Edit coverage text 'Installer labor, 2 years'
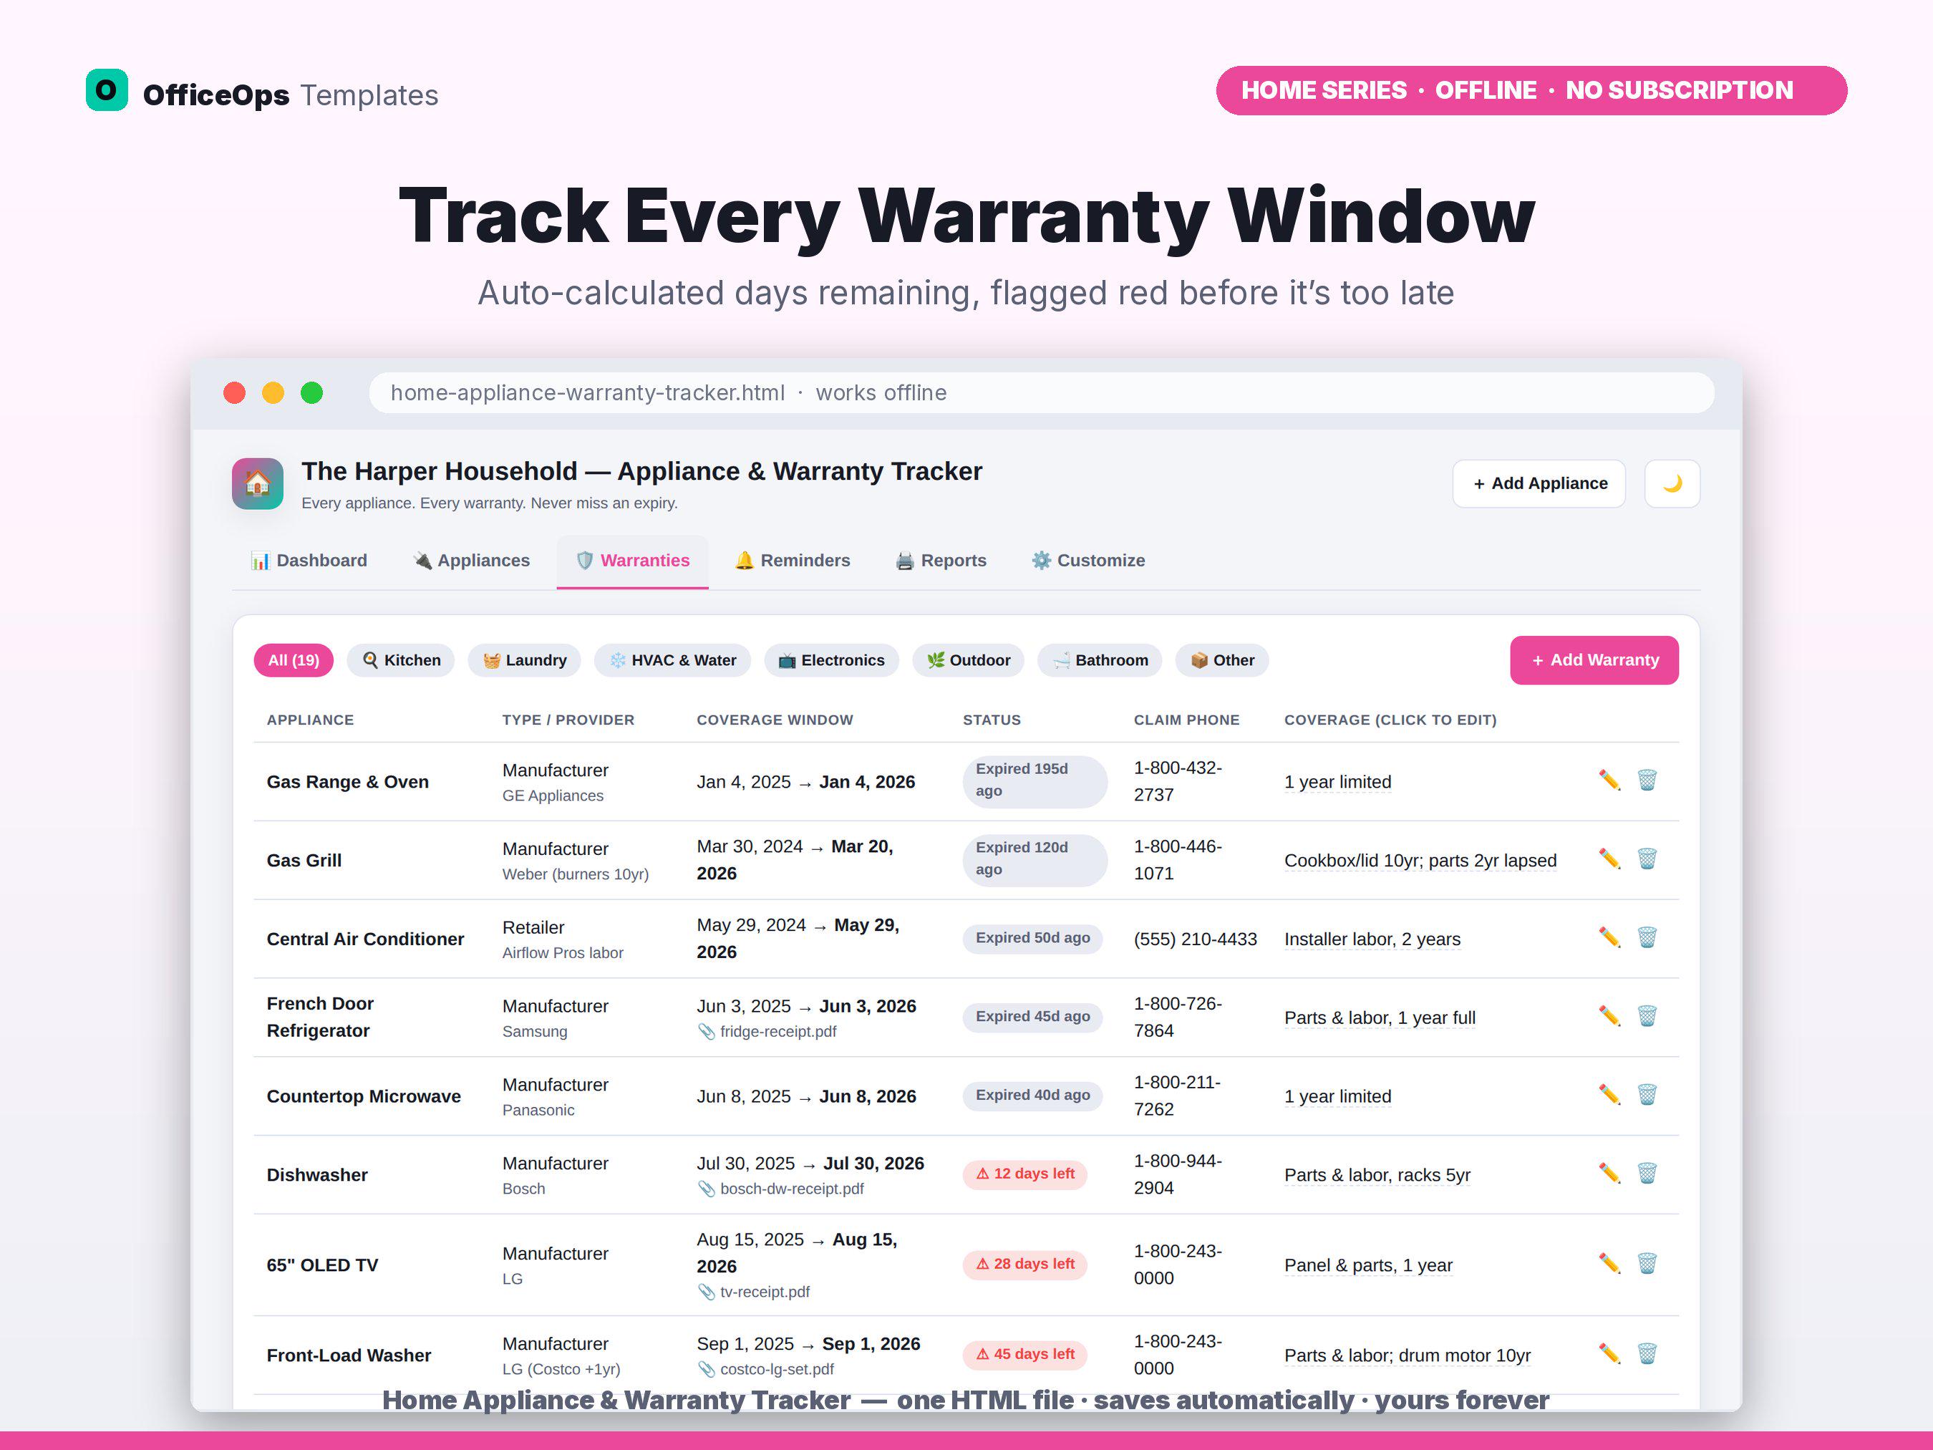Screen dimensions: 1933x1450 coord(1372,939)
